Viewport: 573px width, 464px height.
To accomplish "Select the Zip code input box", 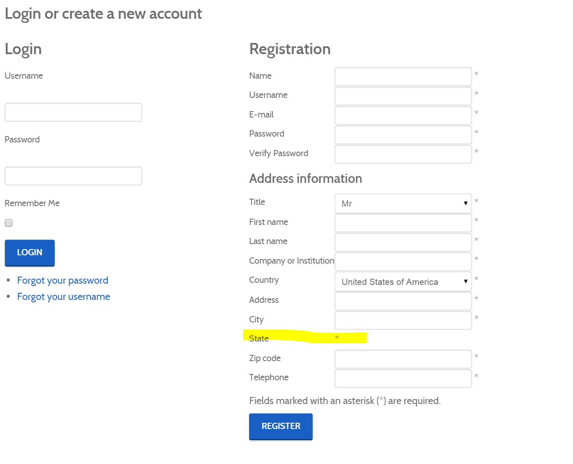I will click(403, 359).
